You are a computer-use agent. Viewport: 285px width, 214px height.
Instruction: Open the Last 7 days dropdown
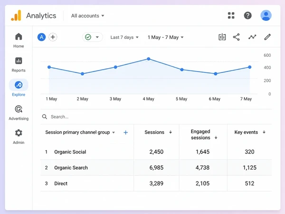124,37
